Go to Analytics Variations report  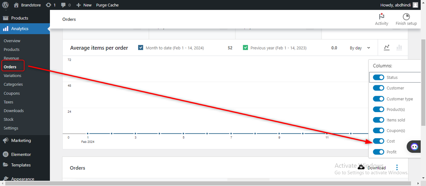point(12,76)
